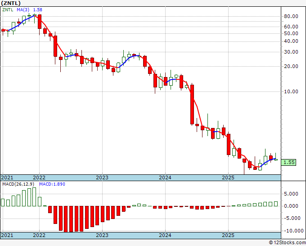The width and height of the screenshot is (306, 246).
Task: Click the 0.000 MACD axis label
Action: coord(291,206)
